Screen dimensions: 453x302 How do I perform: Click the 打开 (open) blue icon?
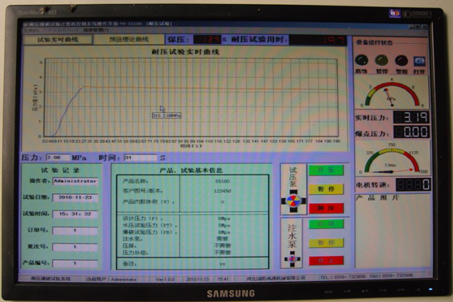(x=419, y=61)
